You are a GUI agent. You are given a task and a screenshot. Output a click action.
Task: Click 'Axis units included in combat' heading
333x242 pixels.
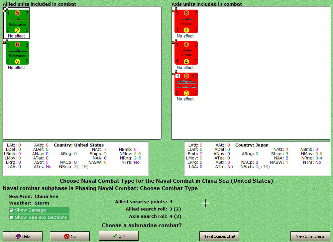coord(207,4)
